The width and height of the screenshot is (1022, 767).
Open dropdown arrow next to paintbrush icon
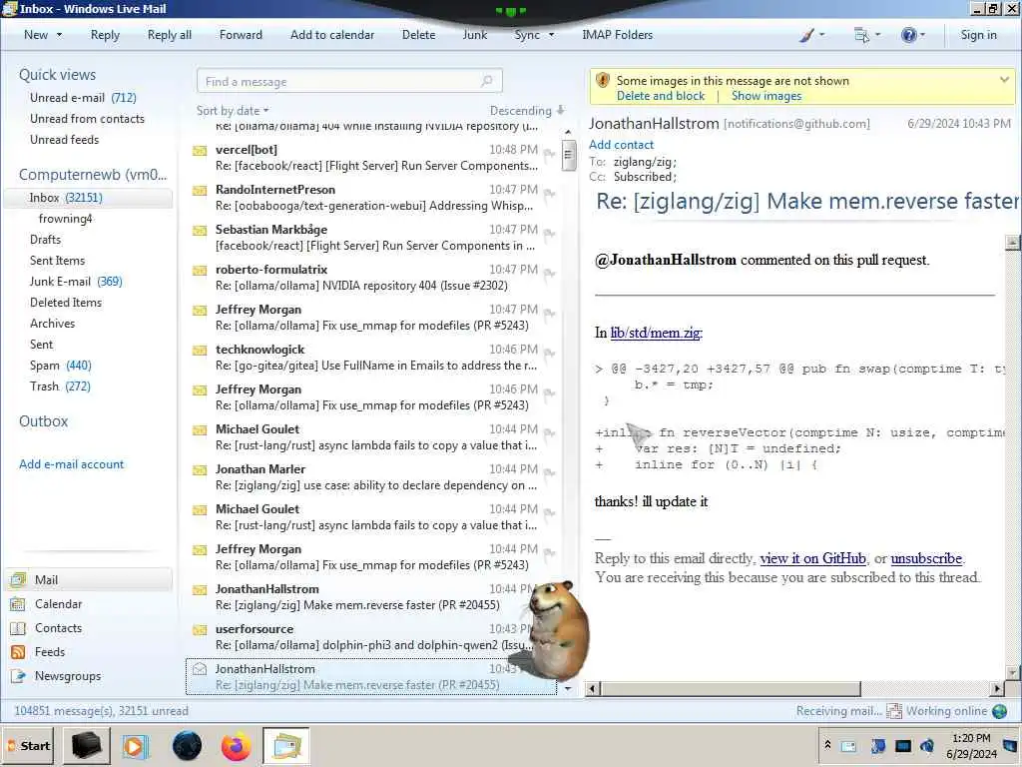[x=822, y=35]
